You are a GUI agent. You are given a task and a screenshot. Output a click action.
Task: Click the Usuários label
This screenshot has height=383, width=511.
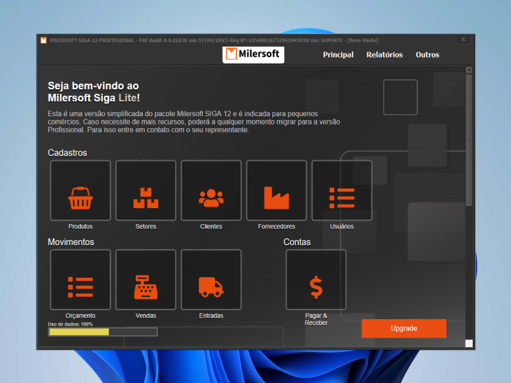pyautogui.click(x=342, y=227)
